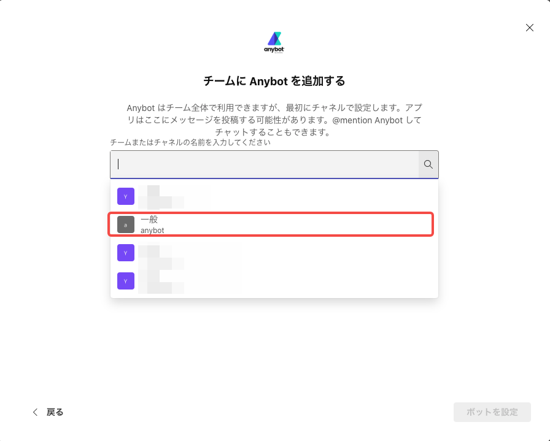Click the first purple Y avatar in list
550x441 pixels.
click(126, 196)
